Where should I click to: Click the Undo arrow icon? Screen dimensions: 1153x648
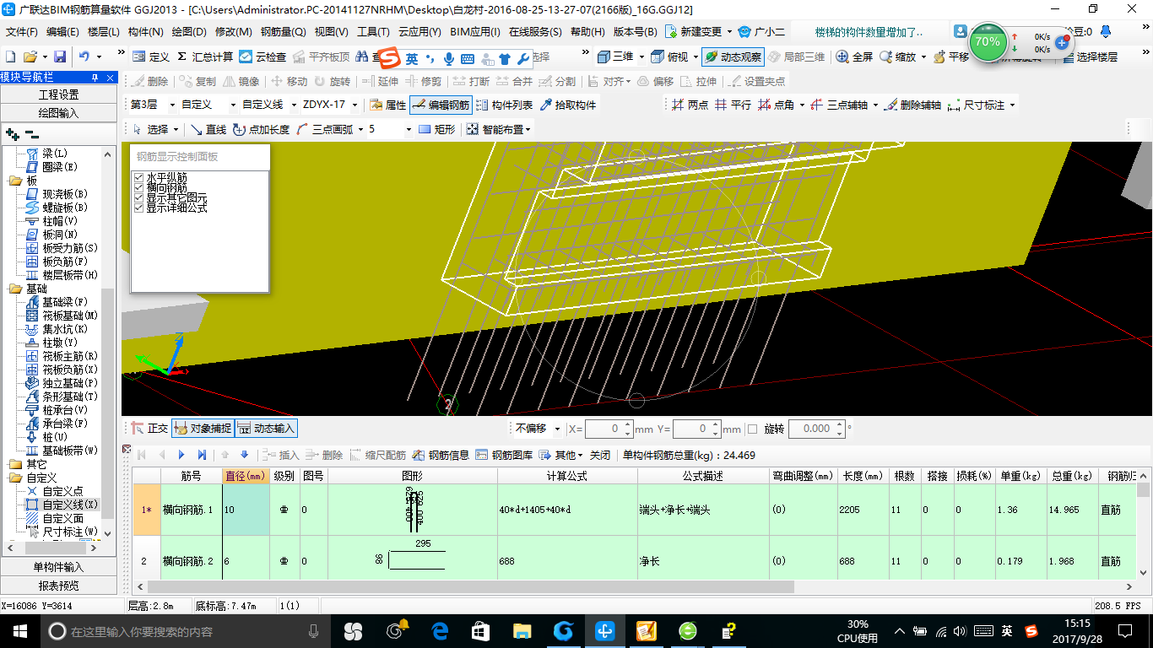point(84,57)
